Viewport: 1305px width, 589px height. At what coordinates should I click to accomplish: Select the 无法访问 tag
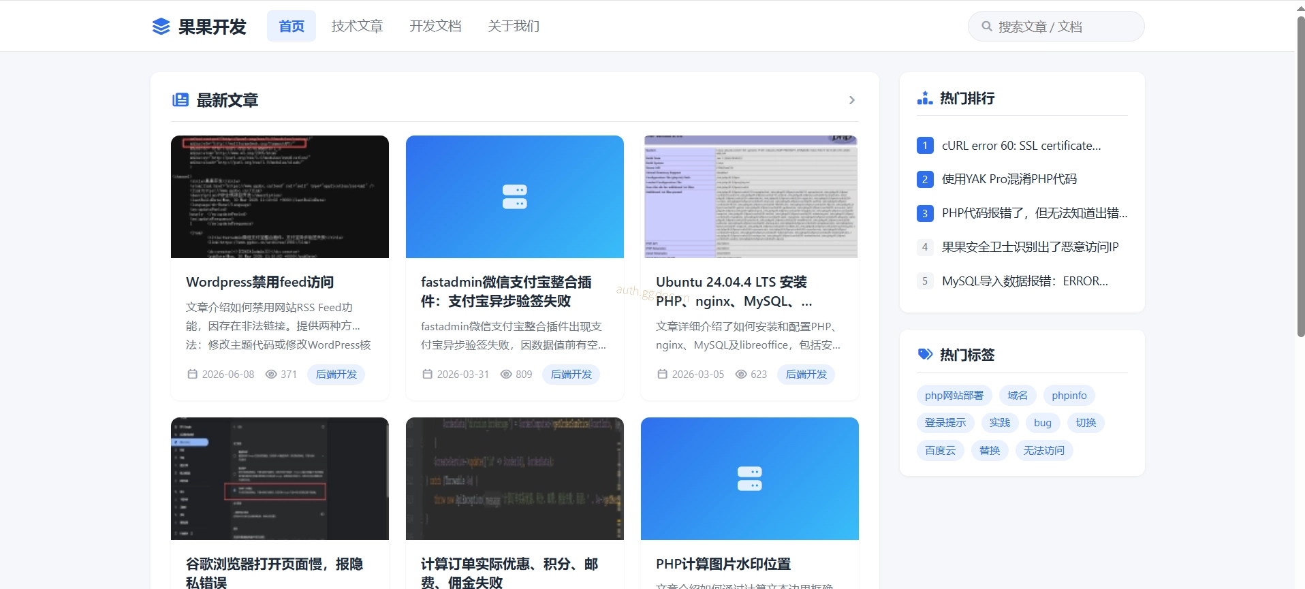tap(1044, 451)
